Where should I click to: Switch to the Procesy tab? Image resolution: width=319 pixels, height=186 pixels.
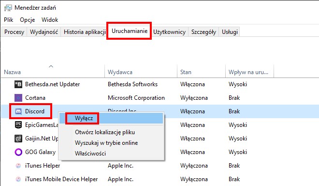[14, 32]
